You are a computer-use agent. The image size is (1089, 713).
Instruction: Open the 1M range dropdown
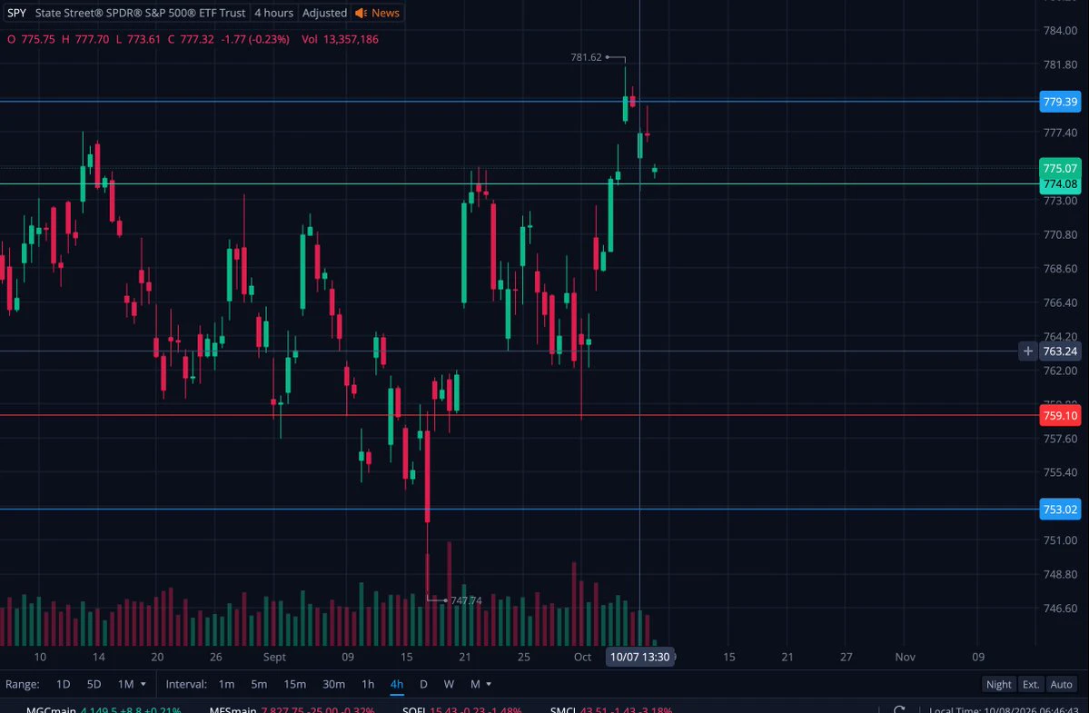coord(132,685)
